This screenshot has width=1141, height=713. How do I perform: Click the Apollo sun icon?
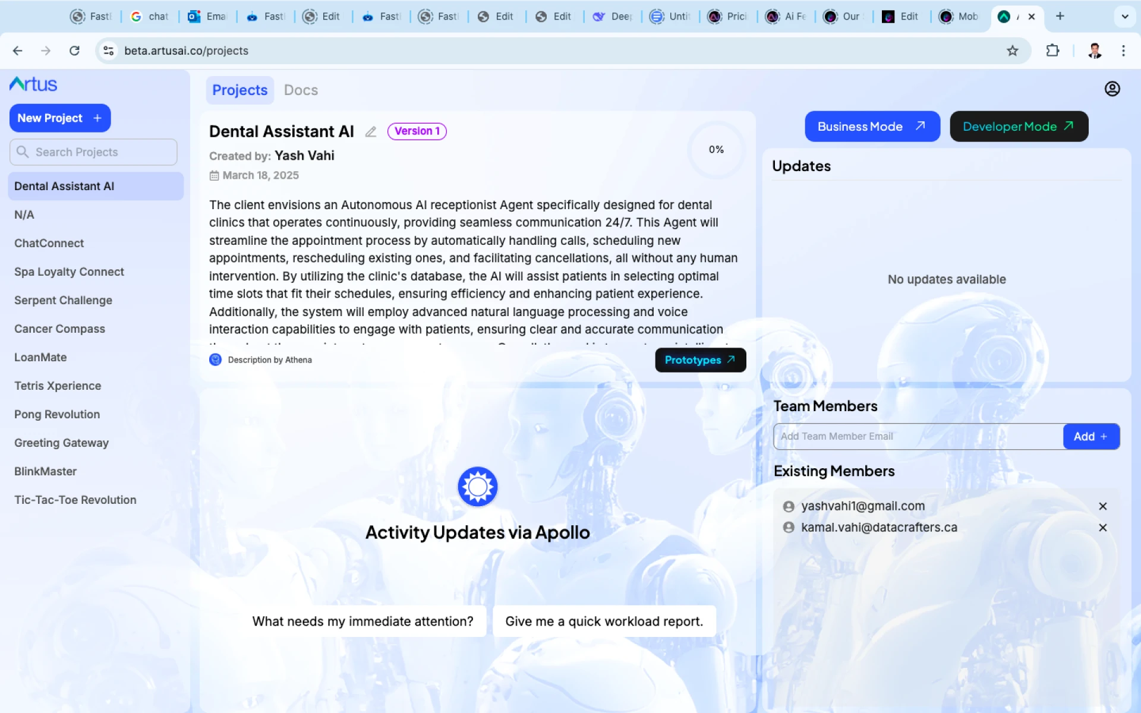(x=477, y=487)
